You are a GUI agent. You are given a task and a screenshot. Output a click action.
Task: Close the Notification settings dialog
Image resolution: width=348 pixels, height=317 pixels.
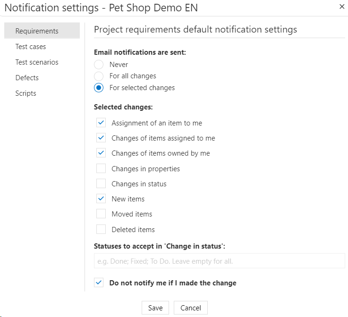pyautogui.click(x=342, y=7)
